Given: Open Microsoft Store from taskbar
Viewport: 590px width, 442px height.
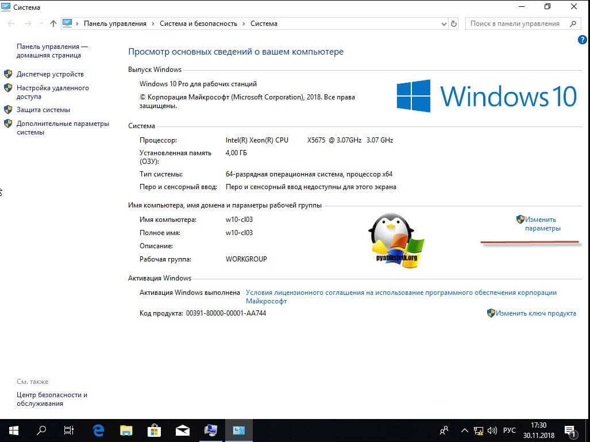Looking at the screenshot, I should pyautogui.click(x=155, y=431).
